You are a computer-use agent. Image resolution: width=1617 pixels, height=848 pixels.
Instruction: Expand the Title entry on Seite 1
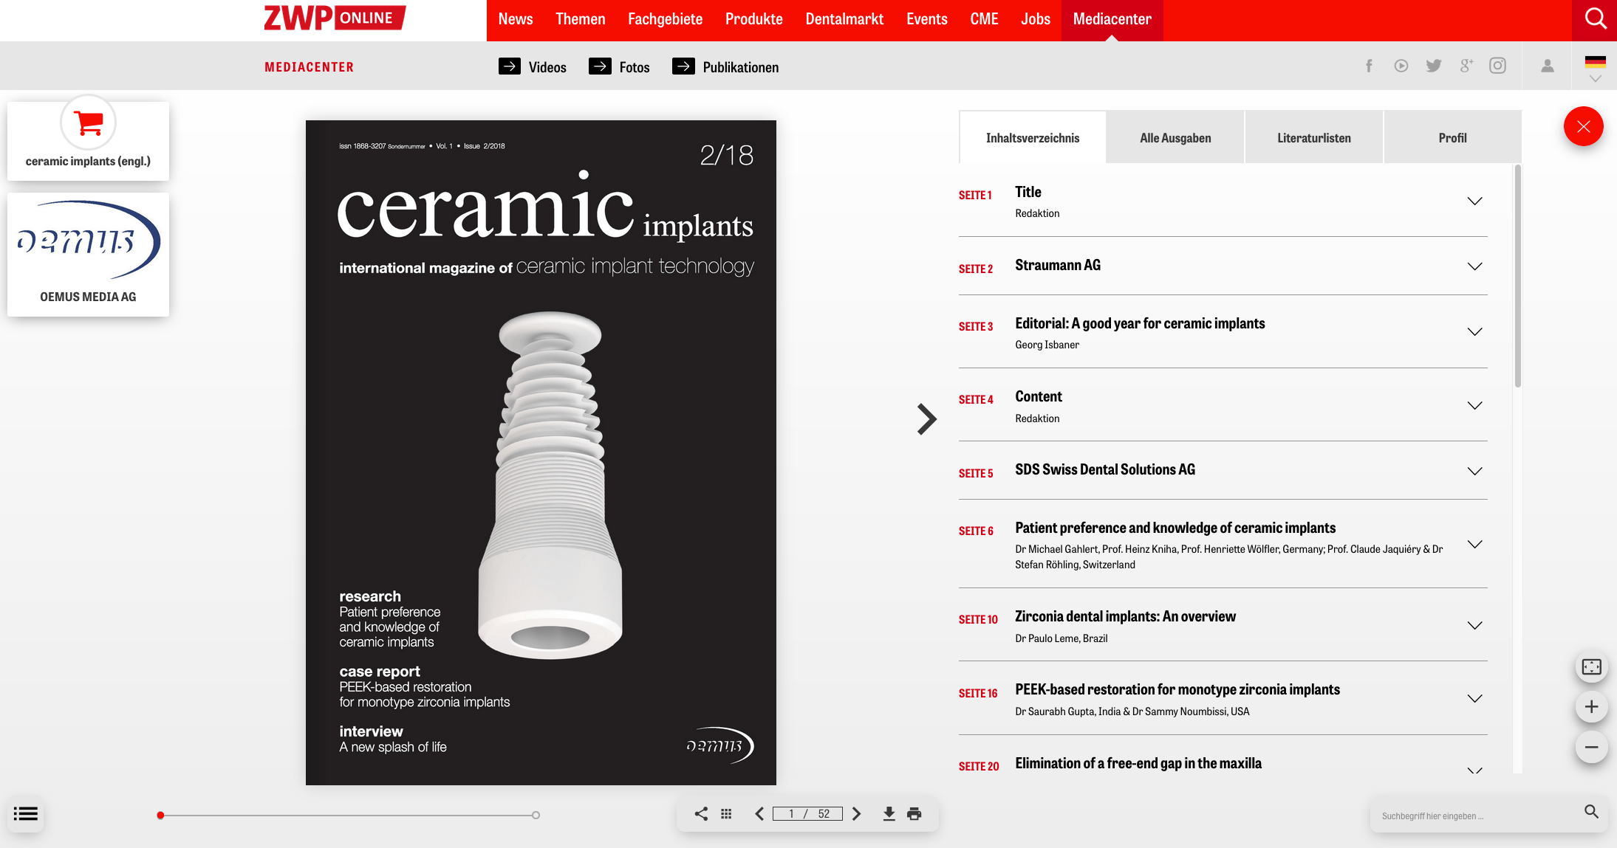pyautogui.click(x=1474, y=201)
